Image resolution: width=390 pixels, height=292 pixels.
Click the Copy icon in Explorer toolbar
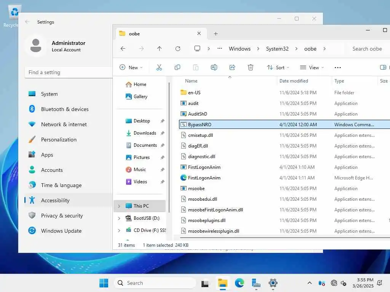(x=177, y=67)
